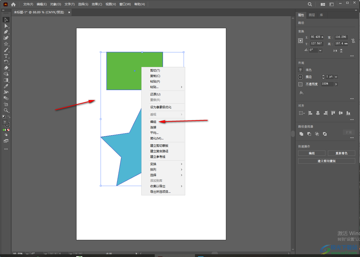Select the Eraser tool

tap(6, 68)
